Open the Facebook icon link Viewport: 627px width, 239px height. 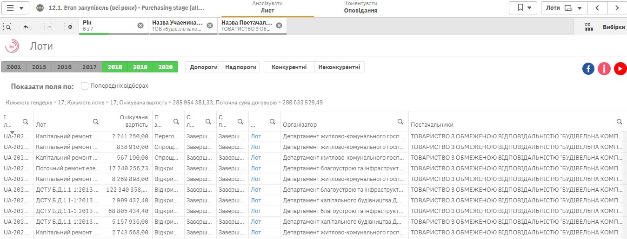[x=588, y=69]
